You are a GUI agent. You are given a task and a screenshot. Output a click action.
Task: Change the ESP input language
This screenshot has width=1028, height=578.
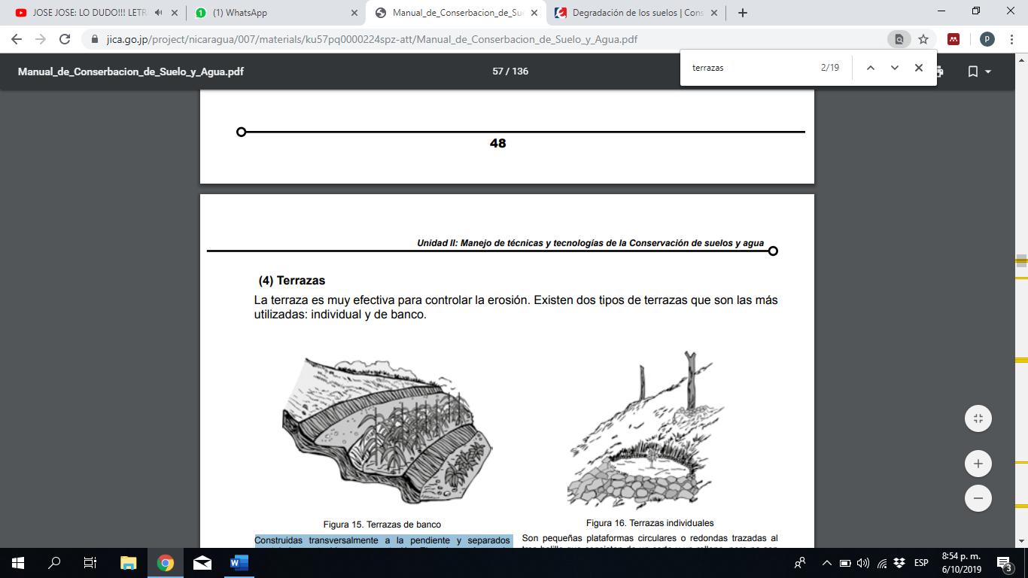[921, 563]
